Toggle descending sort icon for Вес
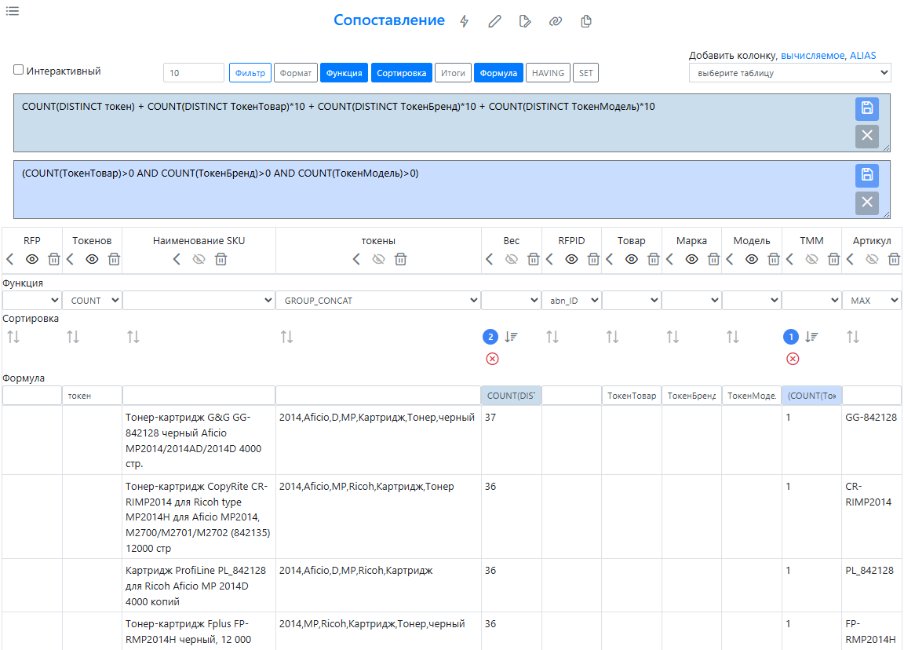Screen dimensions: 904x650 pos(512,337)
